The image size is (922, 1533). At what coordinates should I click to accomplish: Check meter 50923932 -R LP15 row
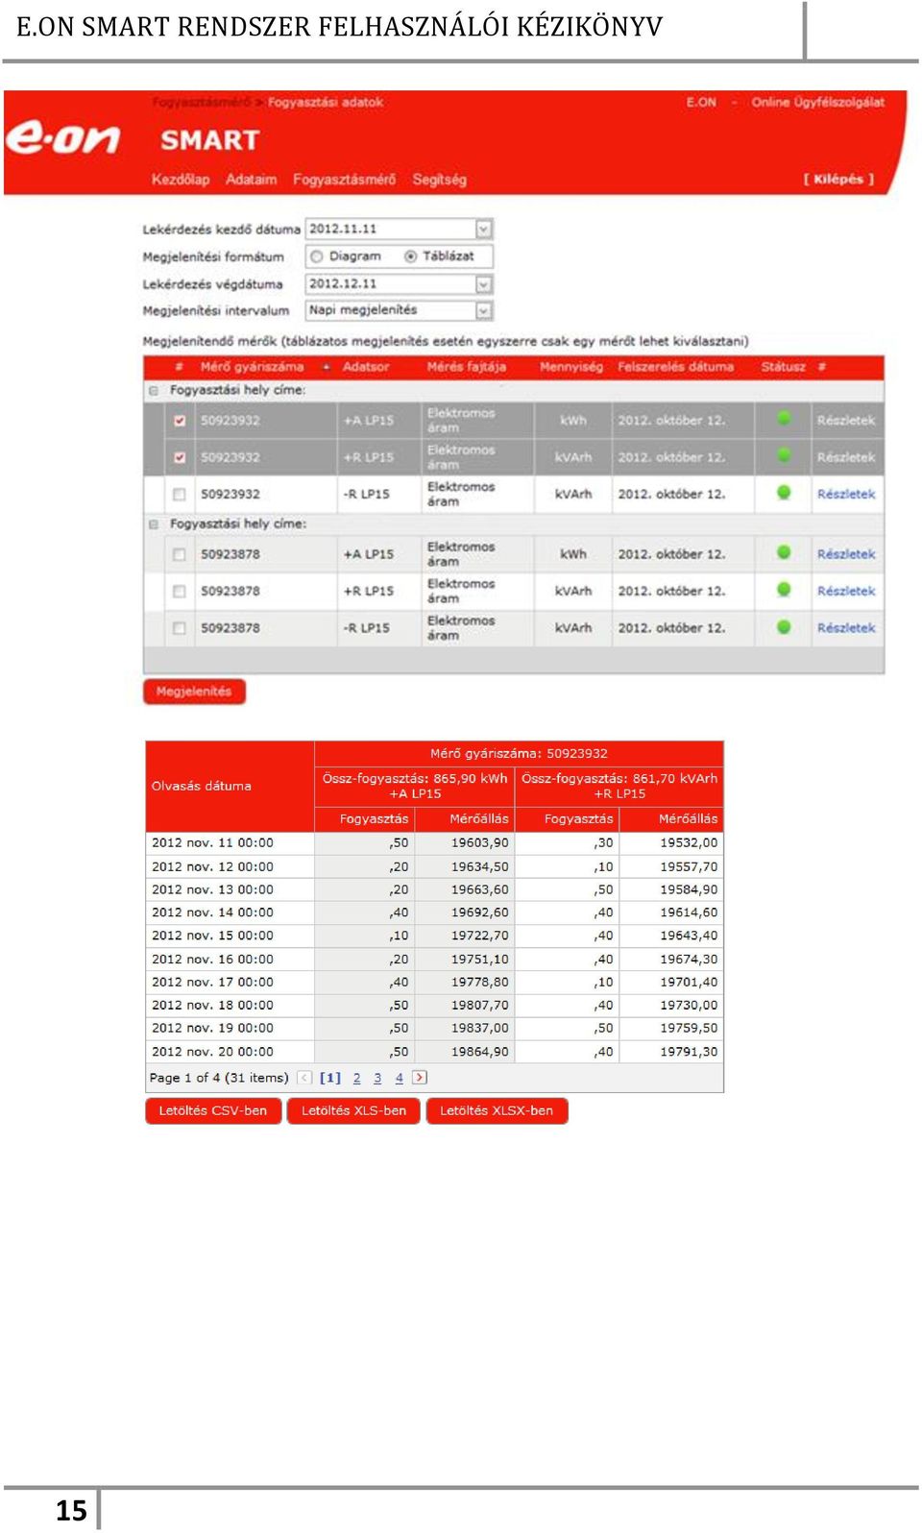tap(180, 494)
